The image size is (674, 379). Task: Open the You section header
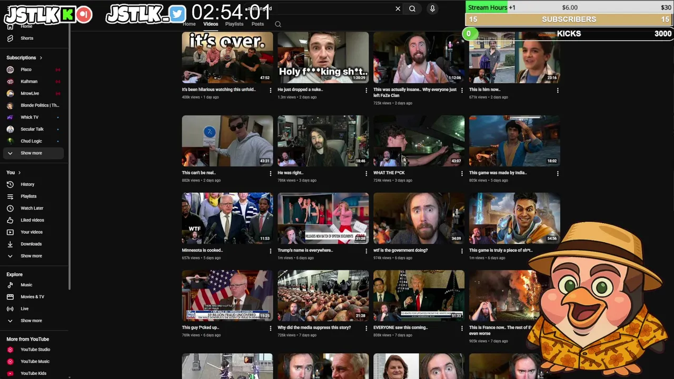pyautogui.click(x=14, y=173)
